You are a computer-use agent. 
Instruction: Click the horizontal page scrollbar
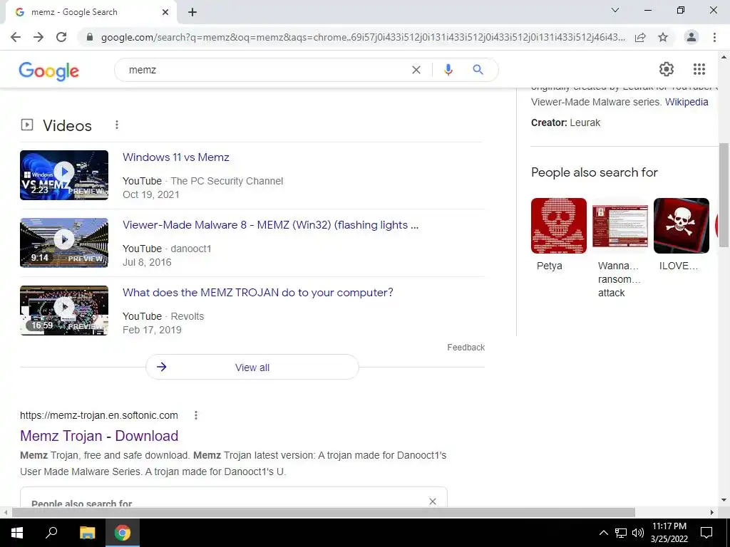324,512
